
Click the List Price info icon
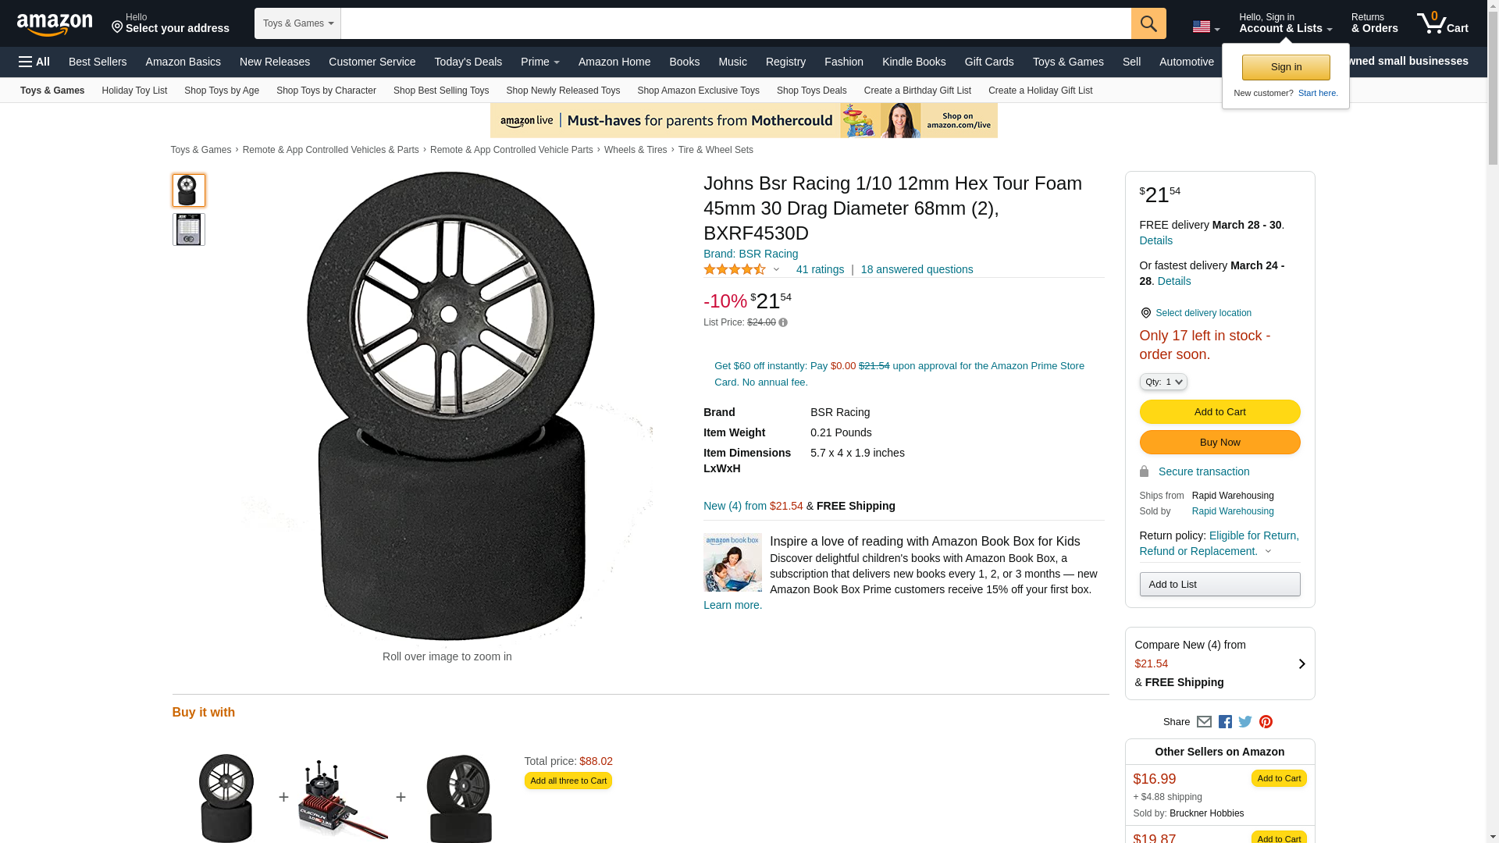783,322
